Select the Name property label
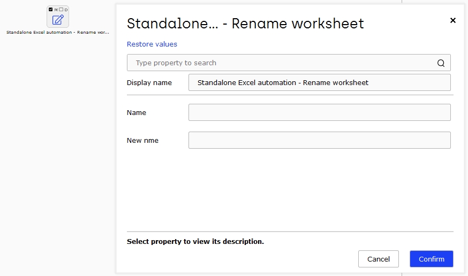 click(137, 113)
